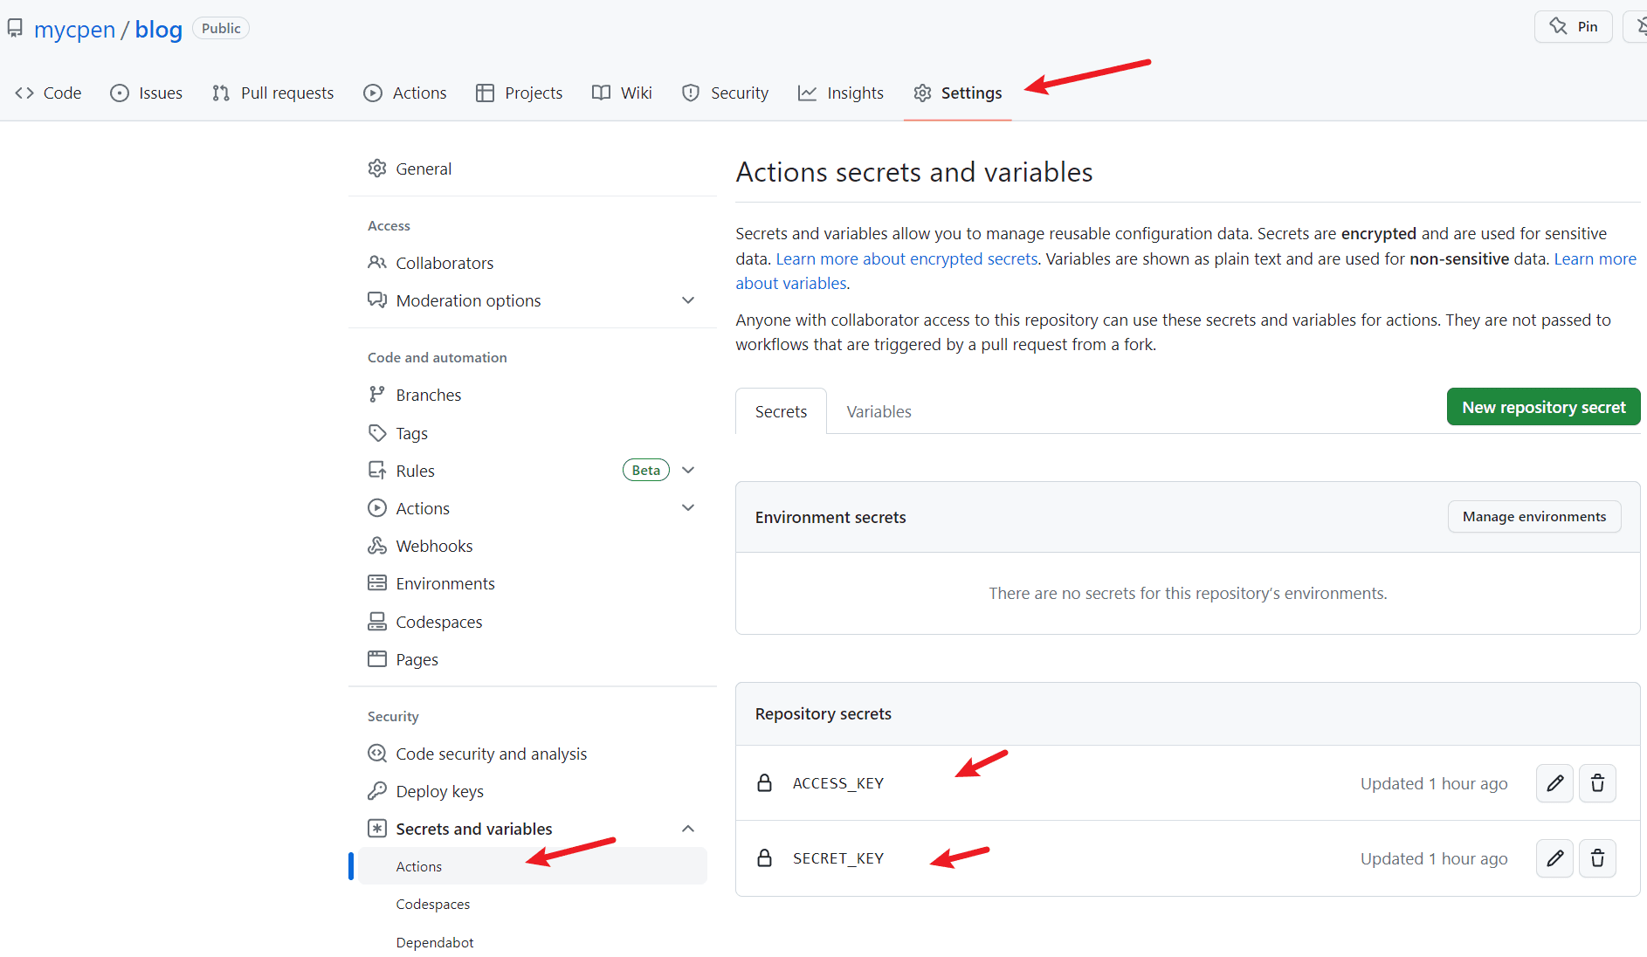Screen dimensions: 1647x957
Task: Open the Projects tab
Action: pyautogui.click(x=519, y=93)
